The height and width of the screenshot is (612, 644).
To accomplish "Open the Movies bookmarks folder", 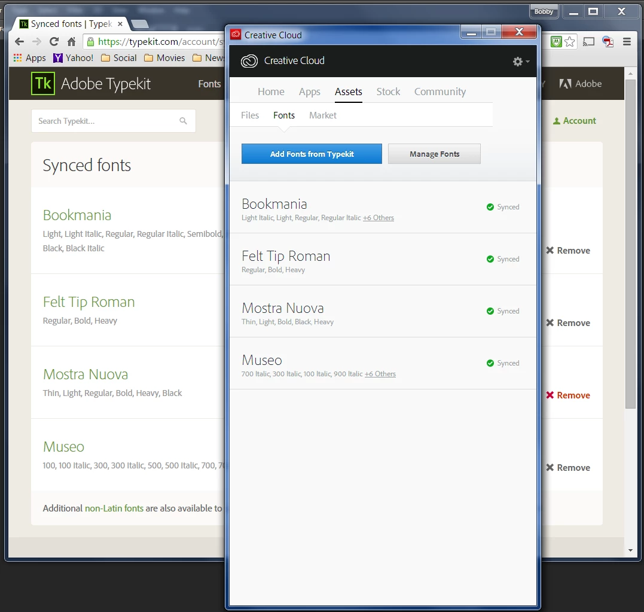I will coord(164,58).
